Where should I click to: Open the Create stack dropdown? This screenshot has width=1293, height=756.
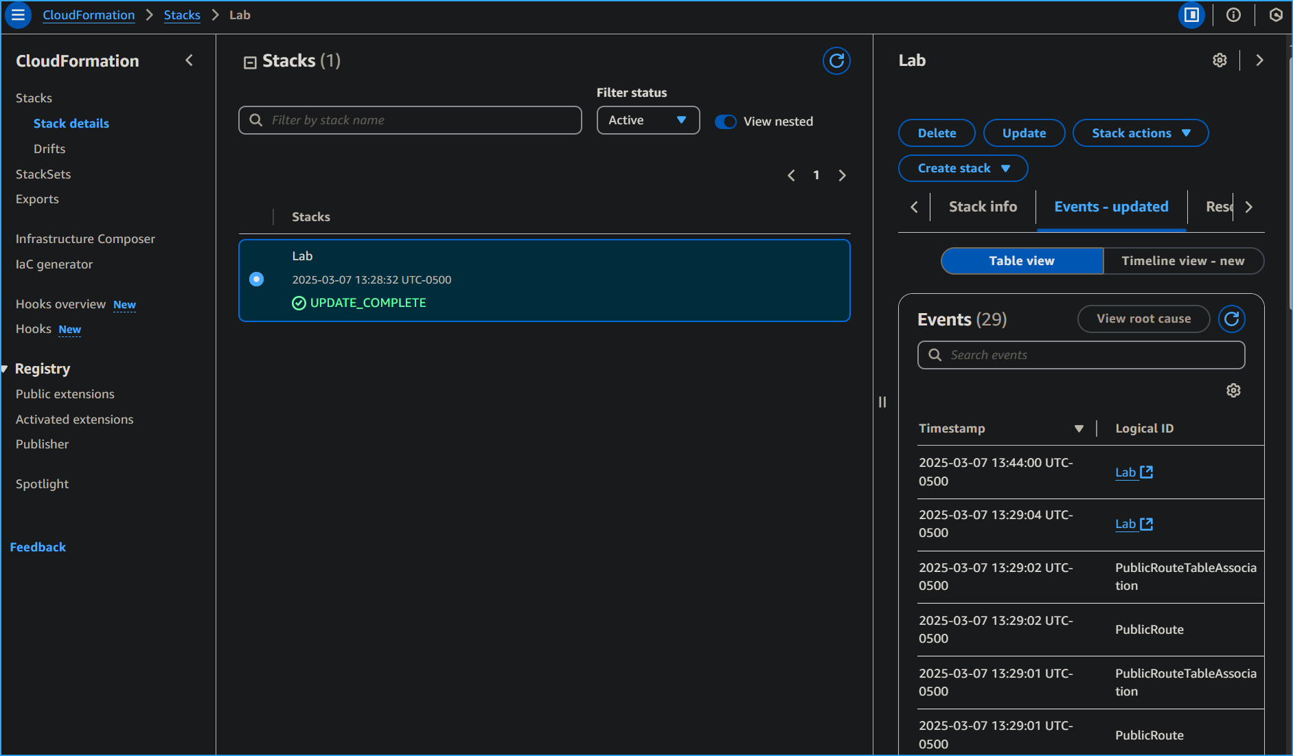[963, 168]
